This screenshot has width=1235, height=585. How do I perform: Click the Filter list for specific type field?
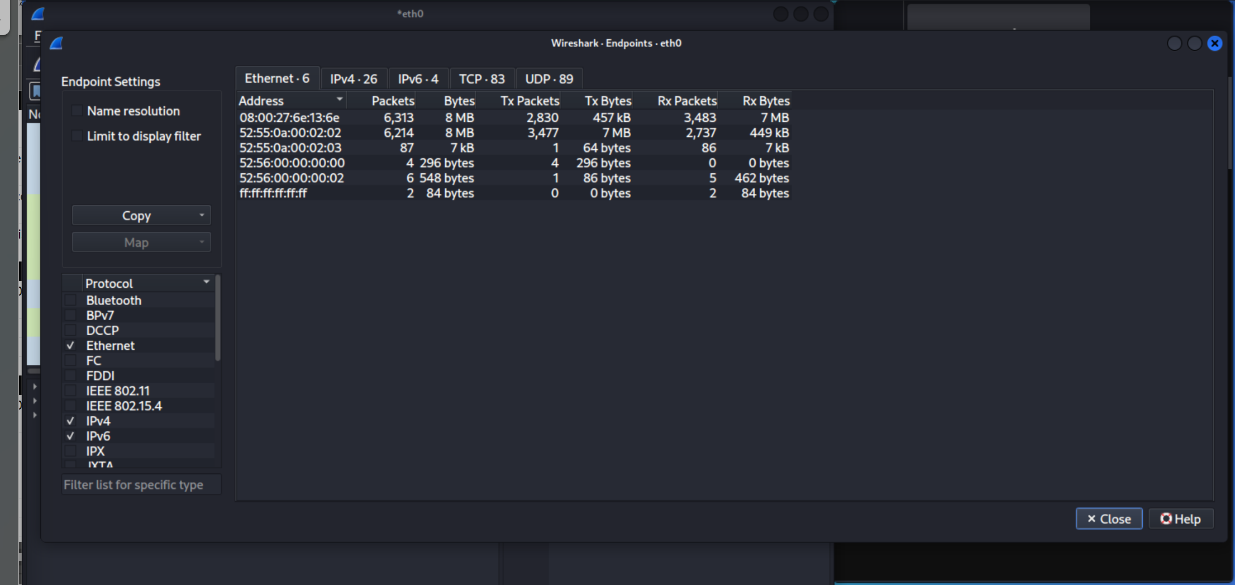point(141,484)
